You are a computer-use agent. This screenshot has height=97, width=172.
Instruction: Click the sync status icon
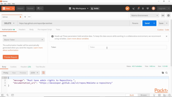(127, 8)
